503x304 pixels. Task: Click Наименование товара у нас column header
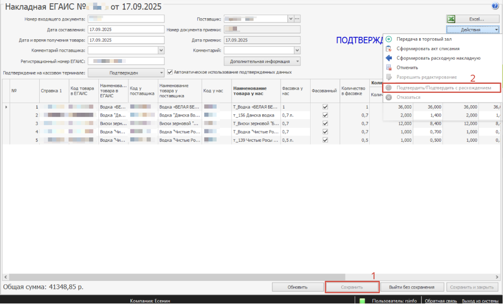256,91
